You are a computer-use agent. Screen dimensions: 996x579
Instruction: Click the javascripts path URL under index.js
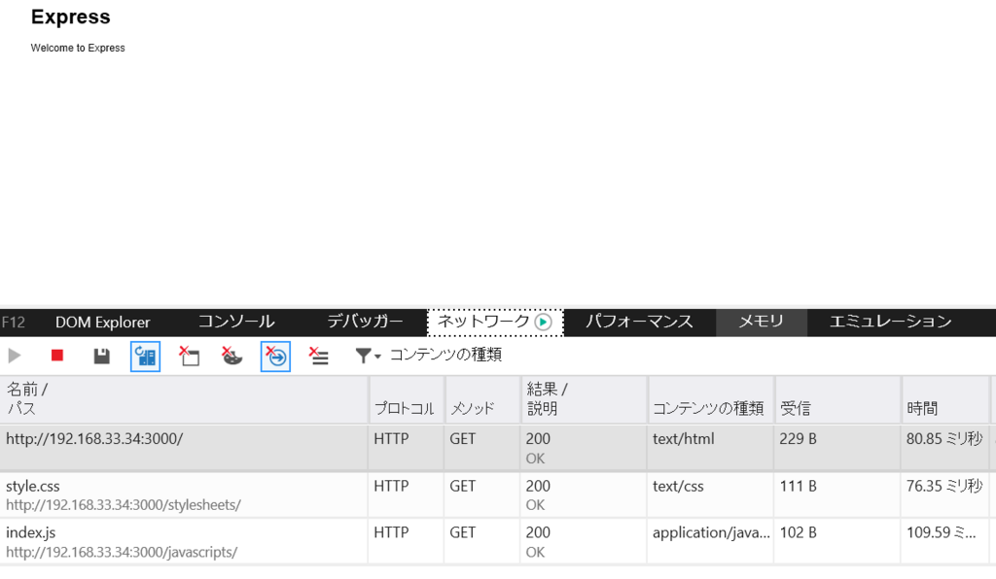pos(122,553)
